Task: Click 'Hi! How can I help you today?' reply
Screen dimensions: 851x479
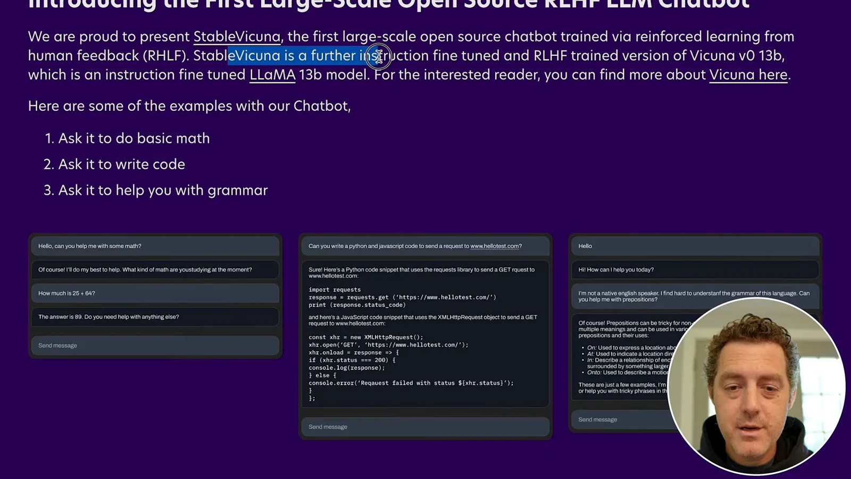Action: point(695,270)
